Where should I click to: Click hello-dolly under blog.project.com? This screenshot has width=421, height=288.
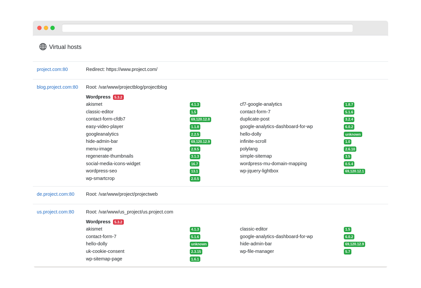pyautogui.click(x=251, y=134)
